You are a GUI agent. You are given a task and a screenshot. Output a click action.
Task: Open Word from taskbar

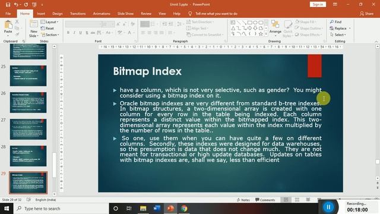(x=157, y=209)
